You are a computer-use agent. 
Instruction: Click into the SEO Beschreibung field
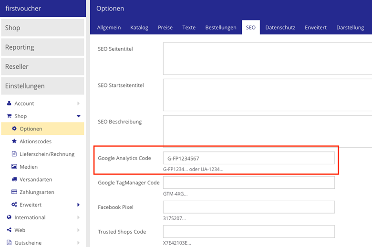click(x=268, y=131)
